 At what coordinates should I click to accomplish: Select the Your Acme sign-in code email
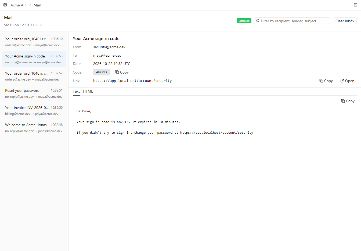[34, 59]
